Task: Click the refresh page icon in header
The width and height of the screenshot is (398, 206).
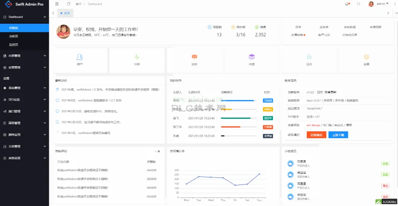Action: (x=68, y=4)
